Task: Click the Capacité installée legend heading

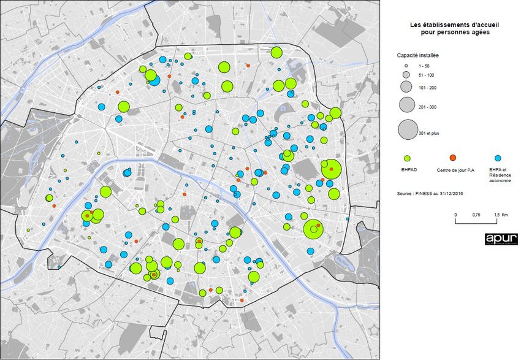Action: coord(417,55)
